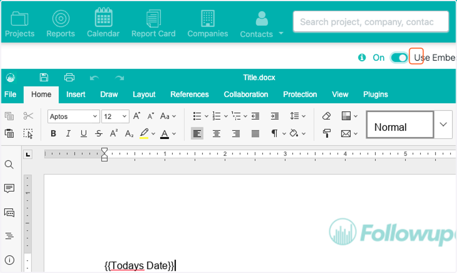Select the Normal paragraph style
The width and height of the screenshot is (457, 273).
tap(400, 125)
